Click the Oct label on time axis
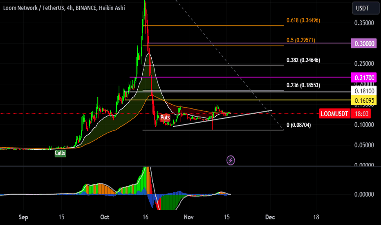The image size is (381, 225). (105, 217)
